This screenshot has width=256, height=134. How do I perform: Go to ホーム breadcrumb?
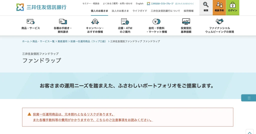coord(26,41)
